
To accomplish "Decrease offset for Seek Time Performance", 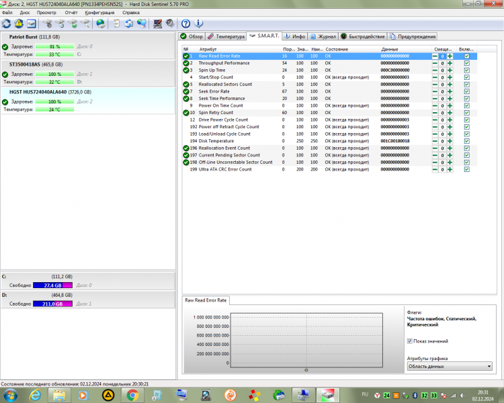I will click(x=435, y=98).
